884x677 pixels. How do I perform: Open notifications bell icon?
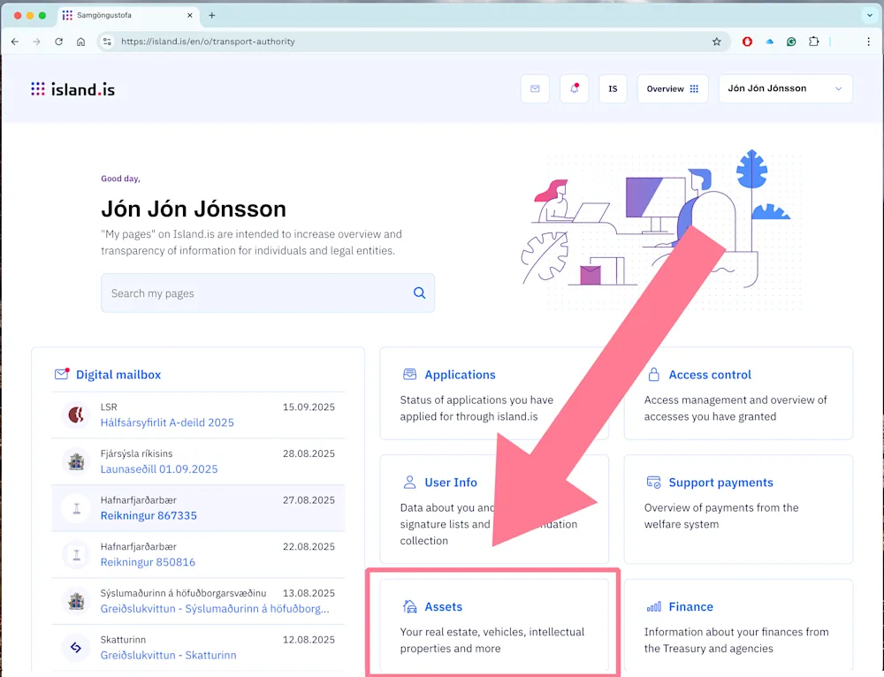click(575, 88)
